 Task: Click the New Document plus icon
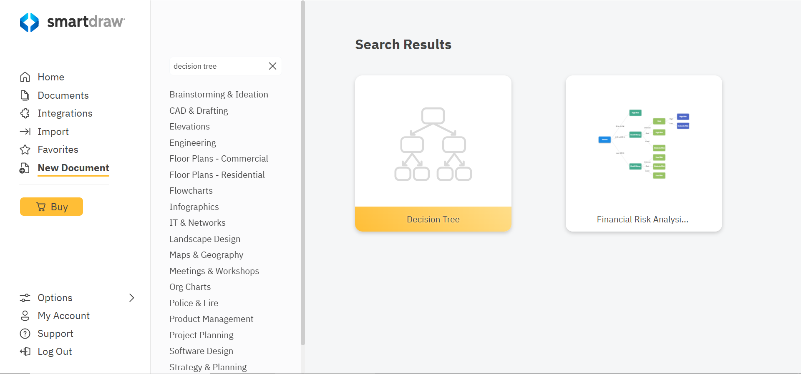(x=25, y=168)
